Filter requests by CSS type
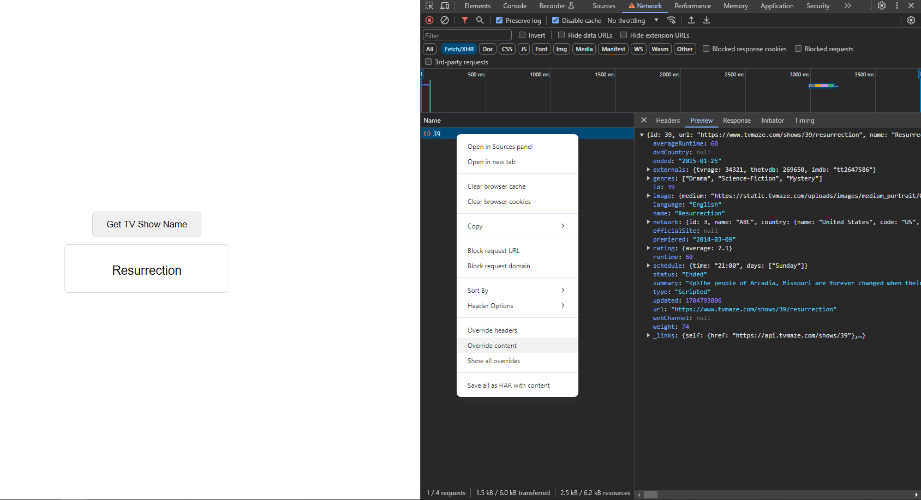Viewport: 921px width, 500px height. (507, 49)
